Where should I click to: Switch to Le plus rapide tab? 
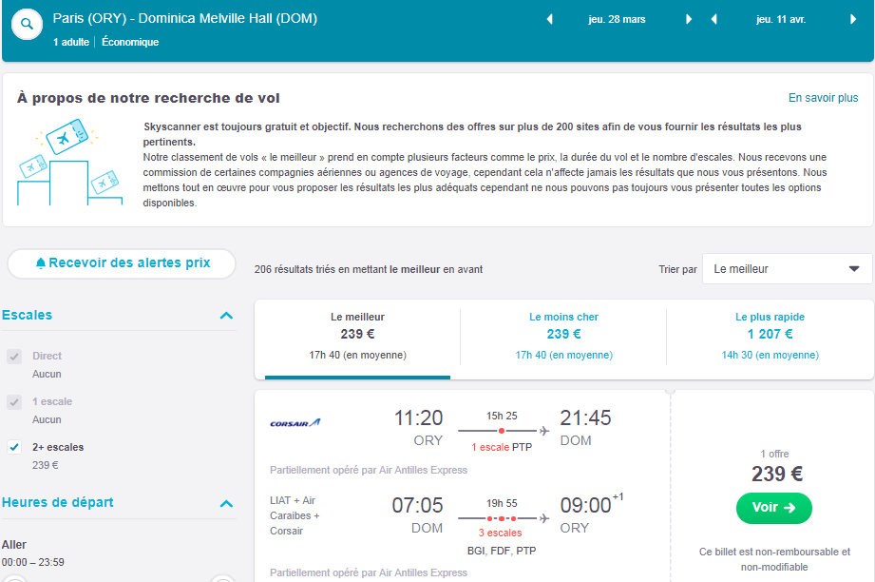(x=770, y=337)
